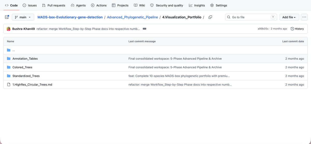This screenshot has width=311, height=144.
Task: Click the Colored_Trees folder icon
Action: click(x=9, y=67)
